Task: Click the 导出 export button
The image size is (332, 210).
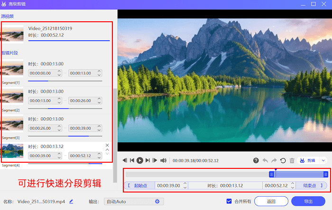Action: (x=308, y=201)
